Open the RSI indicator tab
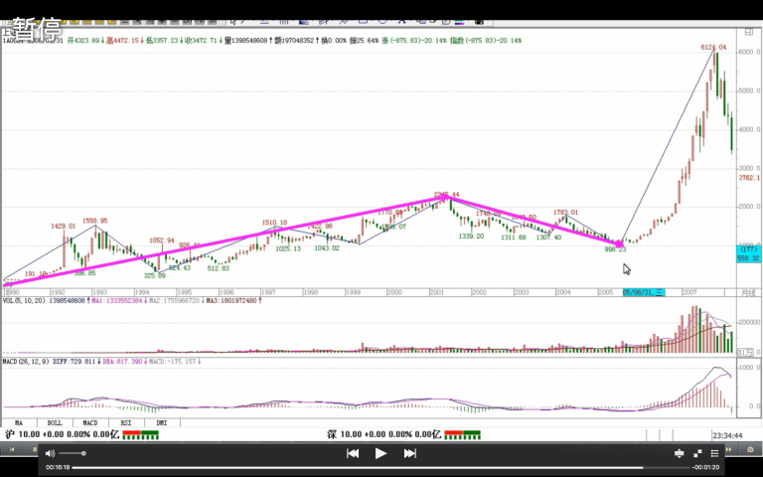Image resolution: width=763 pixels, height=477 pixels. tap(126, 422)
